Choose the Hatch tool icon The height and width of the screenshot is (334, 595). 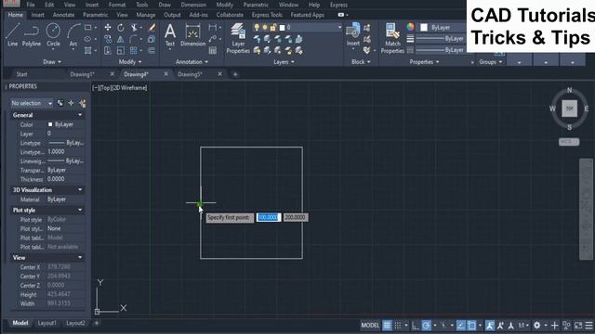coord(87,50)
